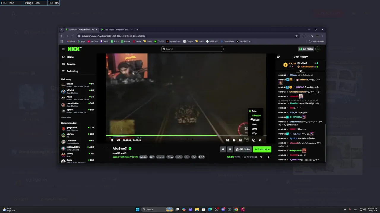Image resolution: width=380 pixels, height=213 pixels.
Task: Click the Arabic tag
Action: coord(143,157)
